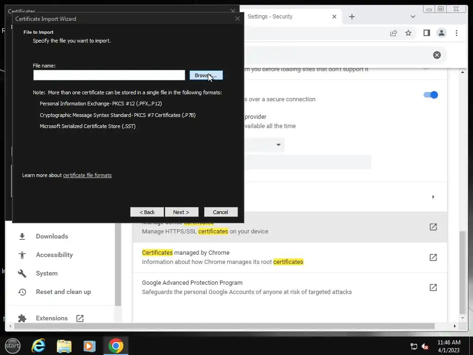The height and width of the screenshot is (355, 473).
Task: Click the horizontal scrollbar right arrow
Action: pyautogui.click(x=455, y=326)
